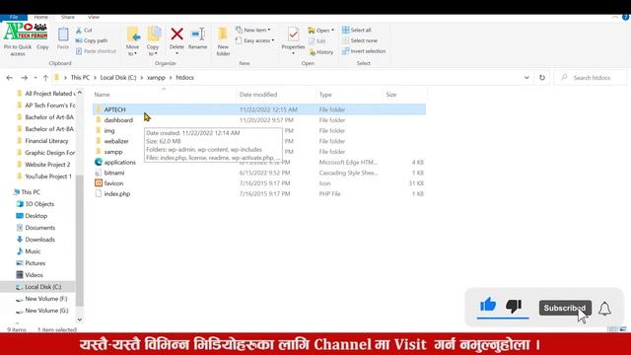This screenshot has width=631, height=355.
Task: Open the Copy to ribbon command
Action: tap(153, 41)
